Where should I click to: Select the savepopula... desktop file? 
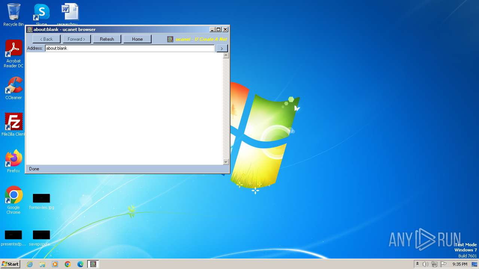click(x=42, y=238)
